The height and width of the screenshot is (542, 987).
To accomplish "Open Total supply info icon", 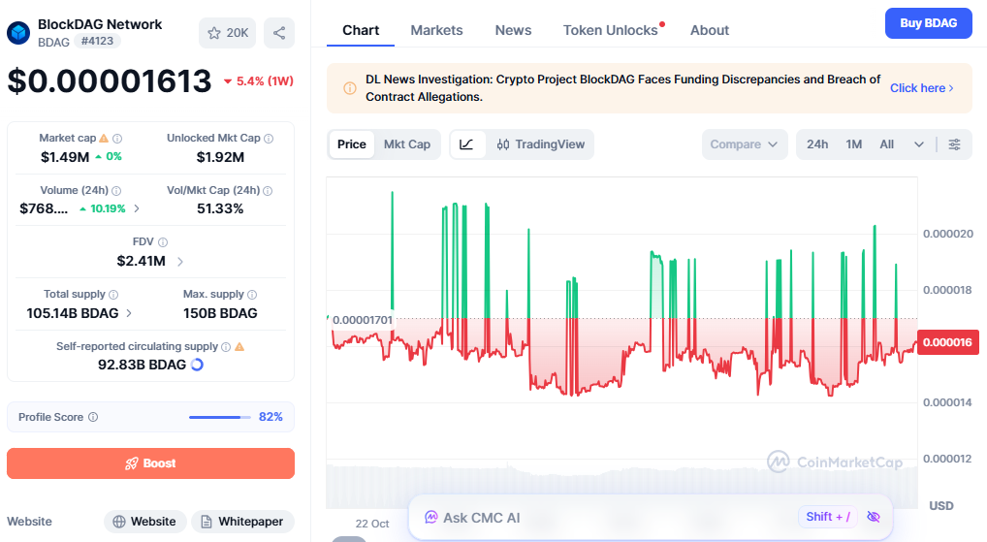I will tap(113, 295).
